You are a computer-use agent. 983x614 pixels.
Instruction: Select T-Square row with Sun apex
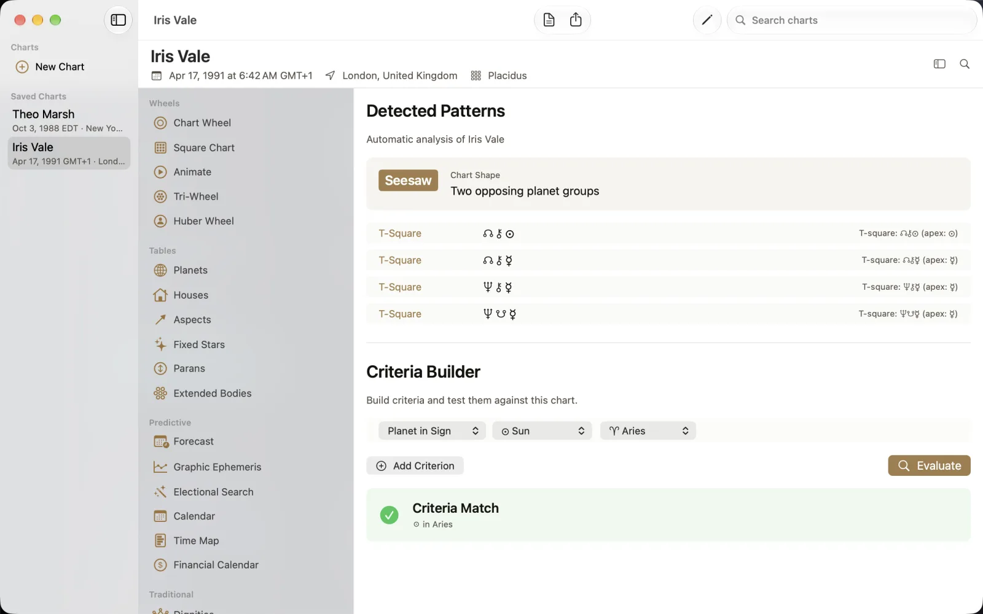[668, 233]
